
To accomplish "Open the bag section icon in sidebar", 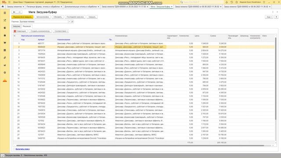I will tap(5, 35).
